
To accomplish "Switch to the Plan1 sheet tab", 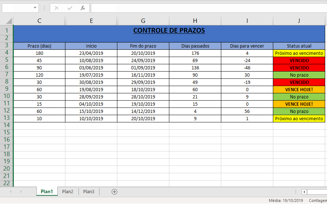I will [47, 191].
